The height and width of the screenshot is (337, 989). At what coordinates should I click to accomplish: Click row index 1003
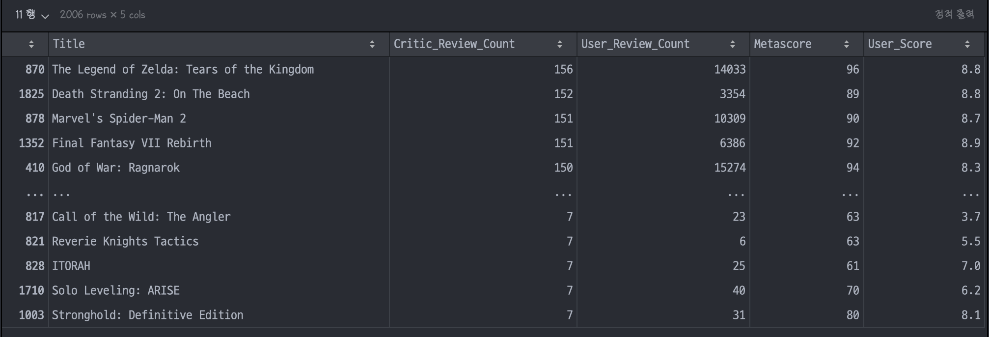pyautogui.click(x=31, y=315)
